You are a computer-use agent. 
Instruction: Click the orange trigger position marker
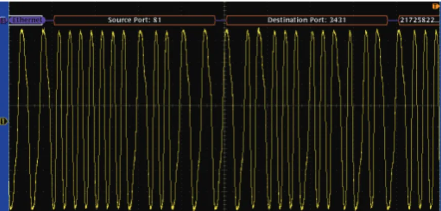coord(436,6)
